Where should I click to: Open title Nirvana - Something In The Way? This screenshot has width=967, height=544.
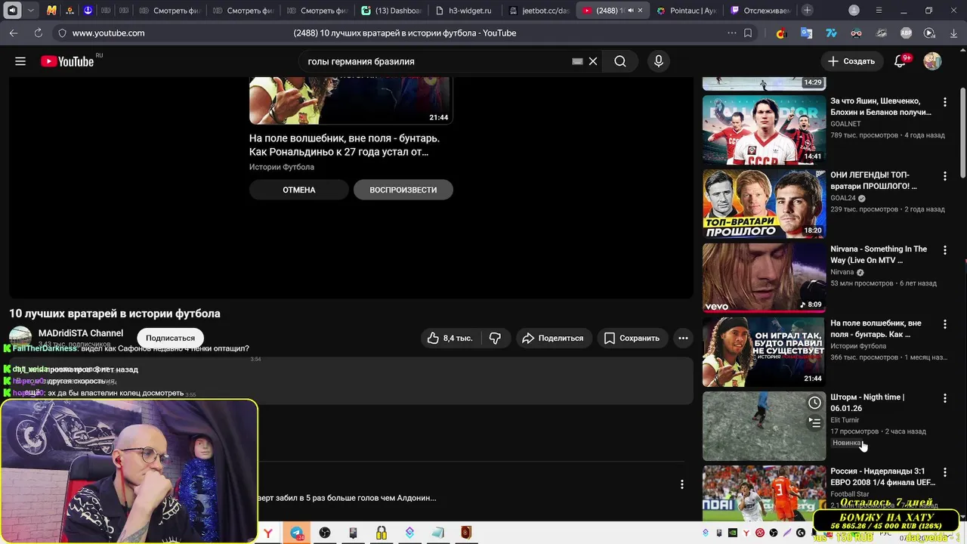tap(879, 255)
